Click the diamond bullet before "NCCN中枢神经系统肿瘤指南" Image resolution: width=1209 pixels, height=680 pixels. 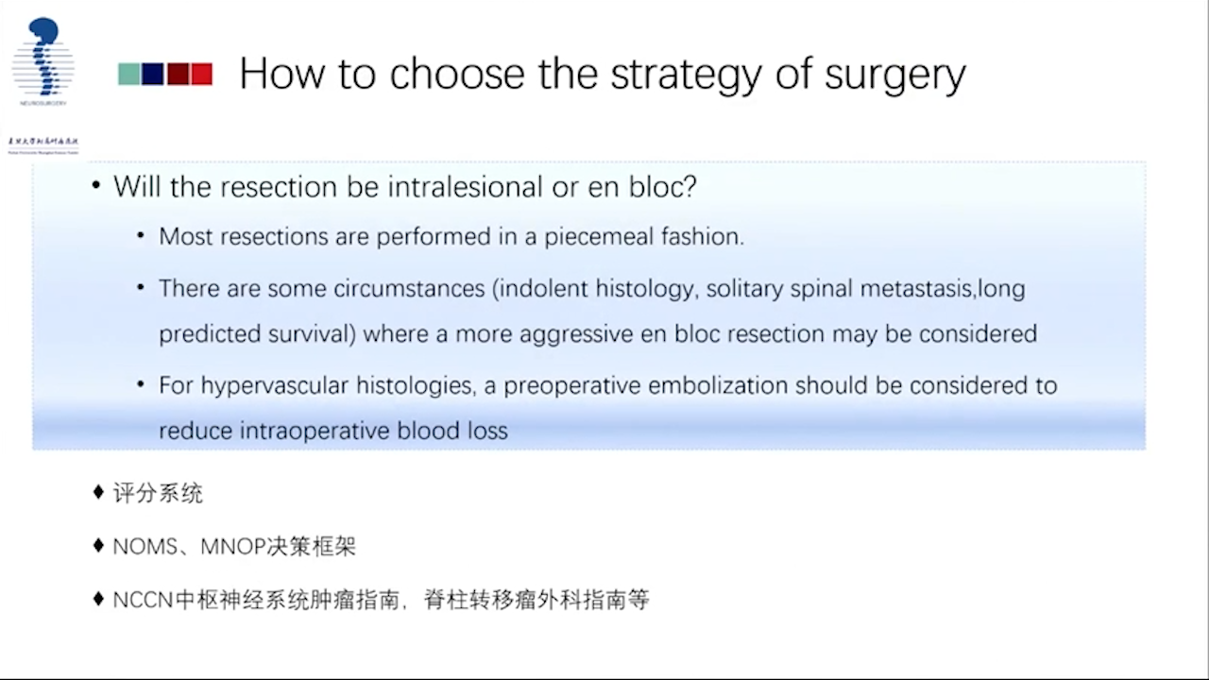pyautogui.click(x=98, y=599)
